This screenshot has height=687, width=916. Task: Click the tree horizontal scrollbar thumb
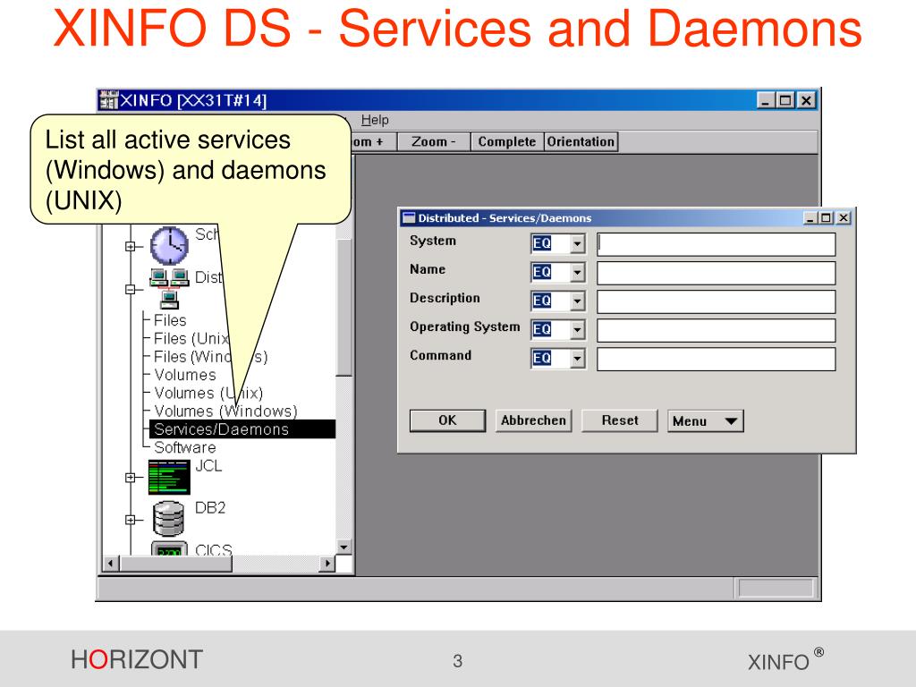(175, 564)
